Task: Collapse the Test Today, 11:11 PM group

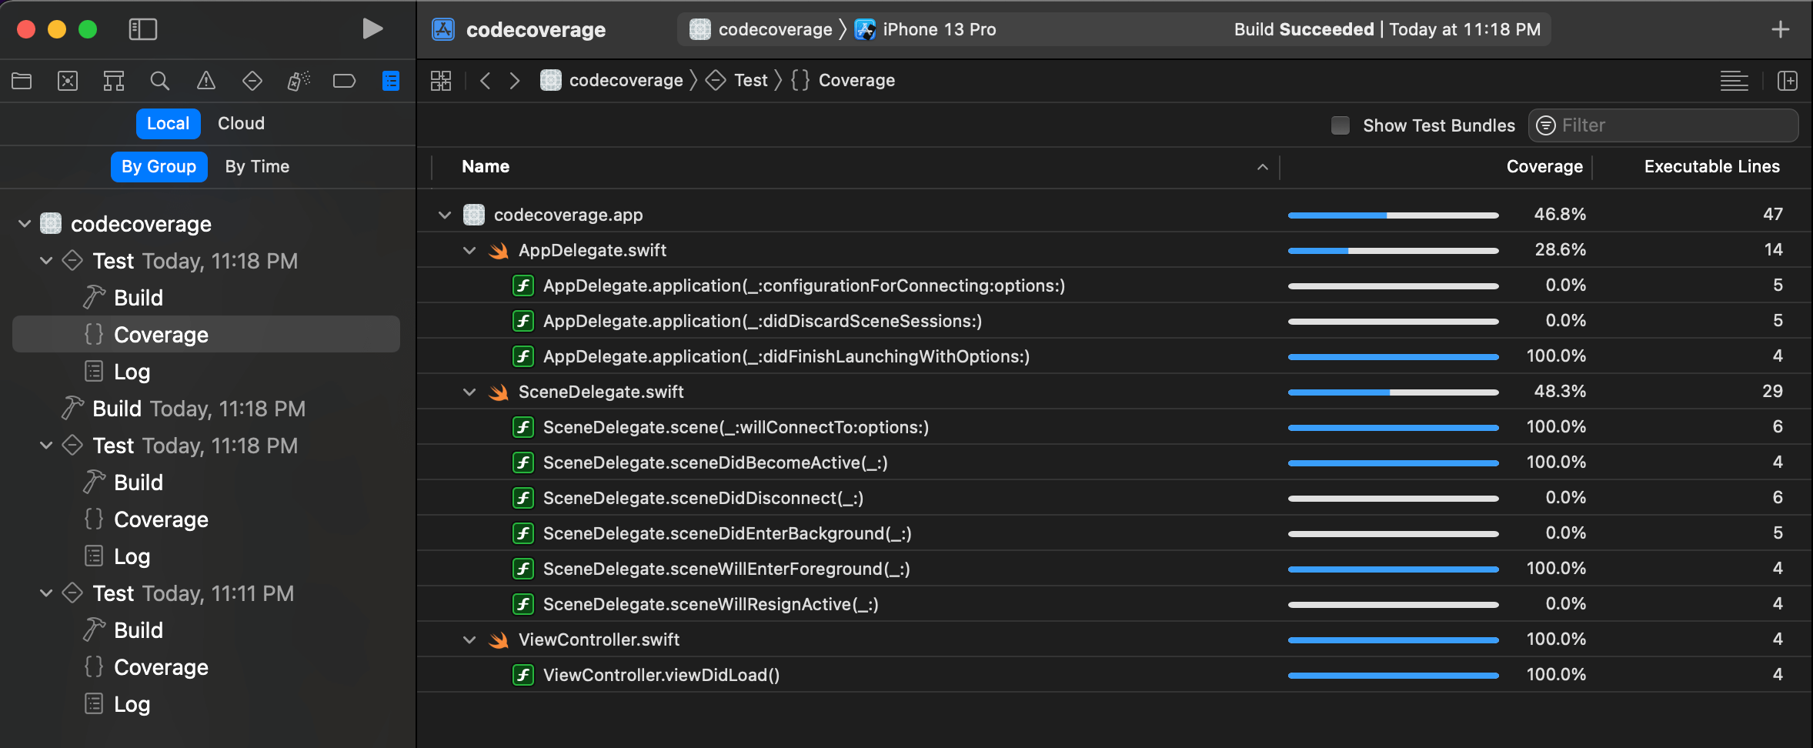Action: (x=46, y=593)
